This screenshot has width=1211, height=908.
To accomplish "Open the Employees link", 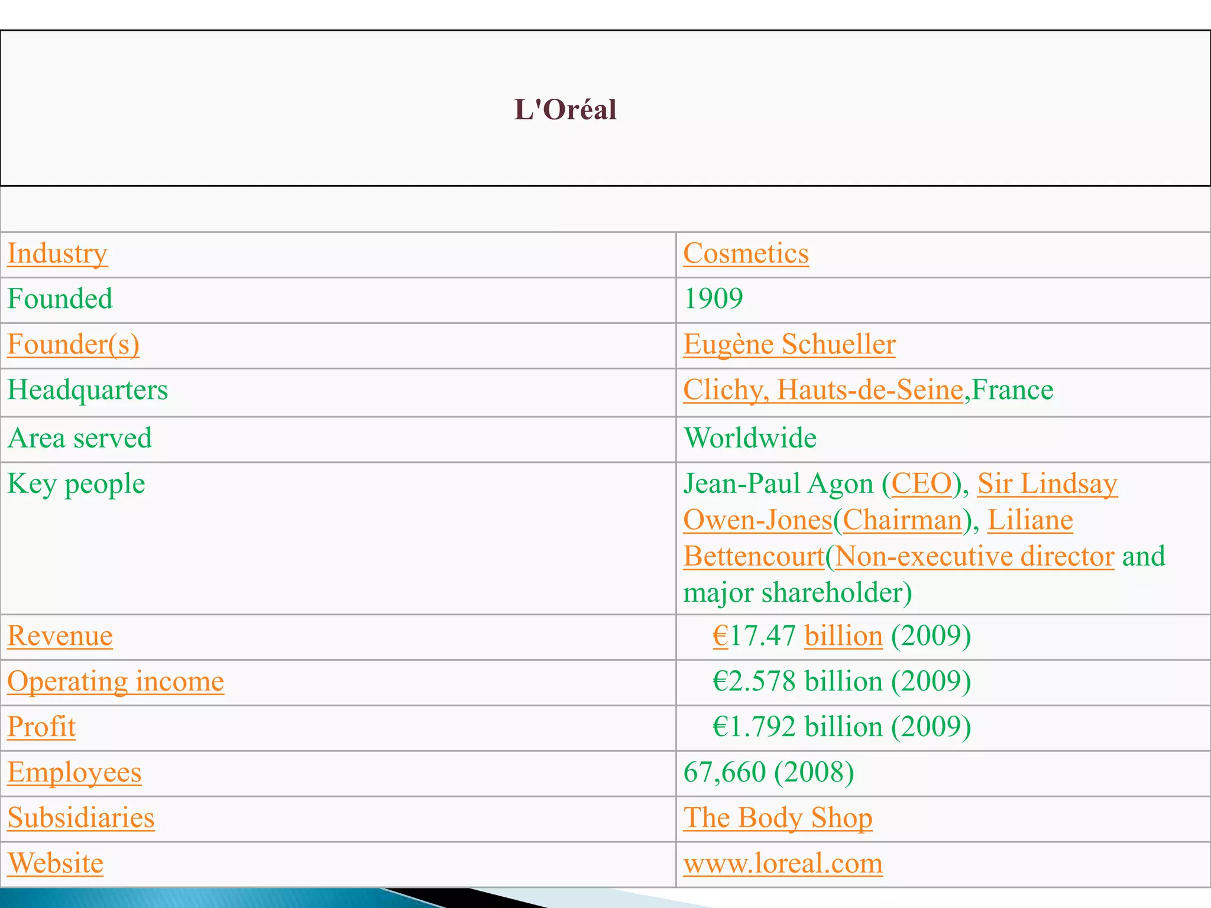I will pyautogui.click(x=75, y=773).
